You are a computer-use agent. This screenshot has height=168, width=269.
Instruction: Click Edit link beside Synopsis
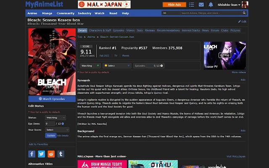(243, 80)
